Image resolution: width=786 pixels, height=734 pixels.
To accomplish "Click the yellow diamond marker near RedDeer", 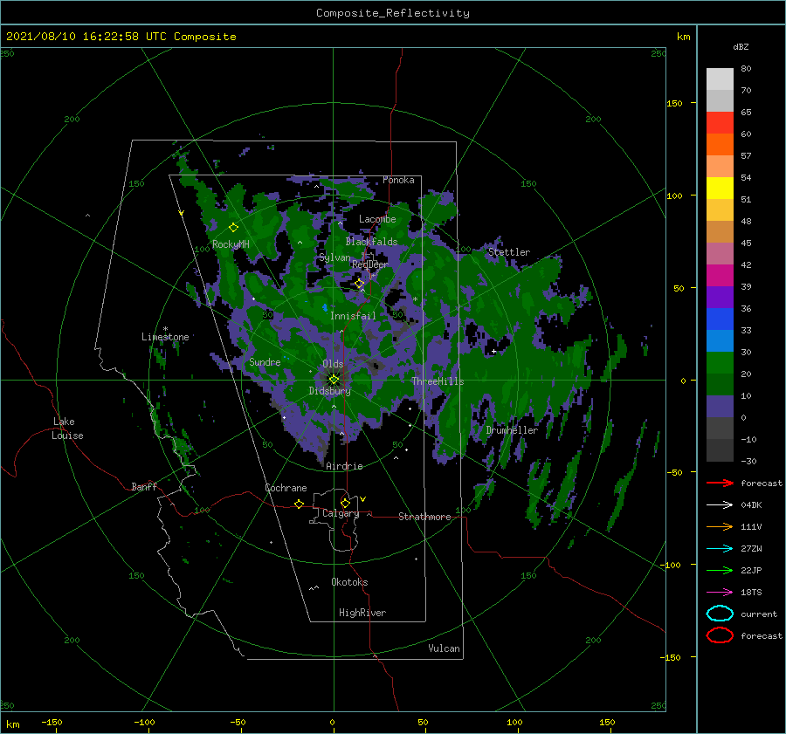I will pos(359,284).
